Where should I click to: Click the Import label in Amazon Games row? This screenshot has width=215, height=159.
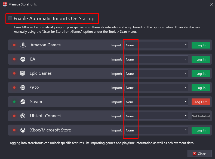tap(116, 45)
